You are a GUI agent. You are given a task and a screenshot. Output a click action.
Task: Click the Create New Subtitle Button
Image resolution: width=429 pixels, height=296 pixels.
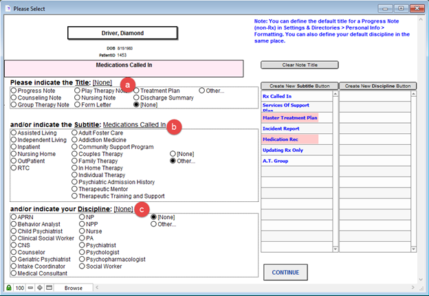pos(299,86)
